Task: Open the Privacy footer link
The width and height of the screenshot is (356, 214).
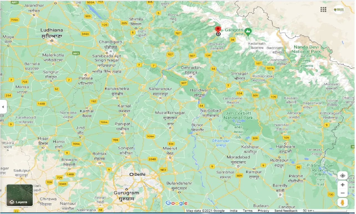Action: [x=263, y=211]
